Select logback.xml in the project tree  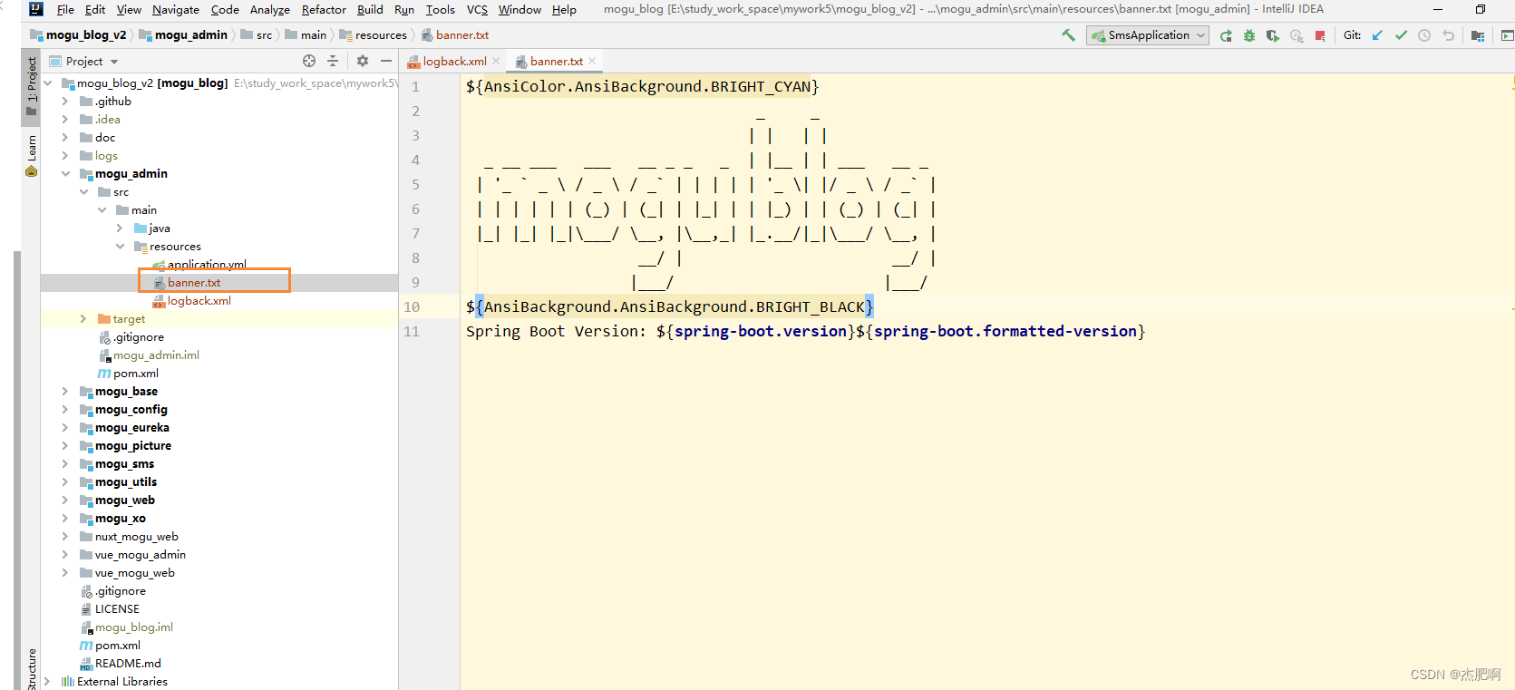click(x=199, y=300)
